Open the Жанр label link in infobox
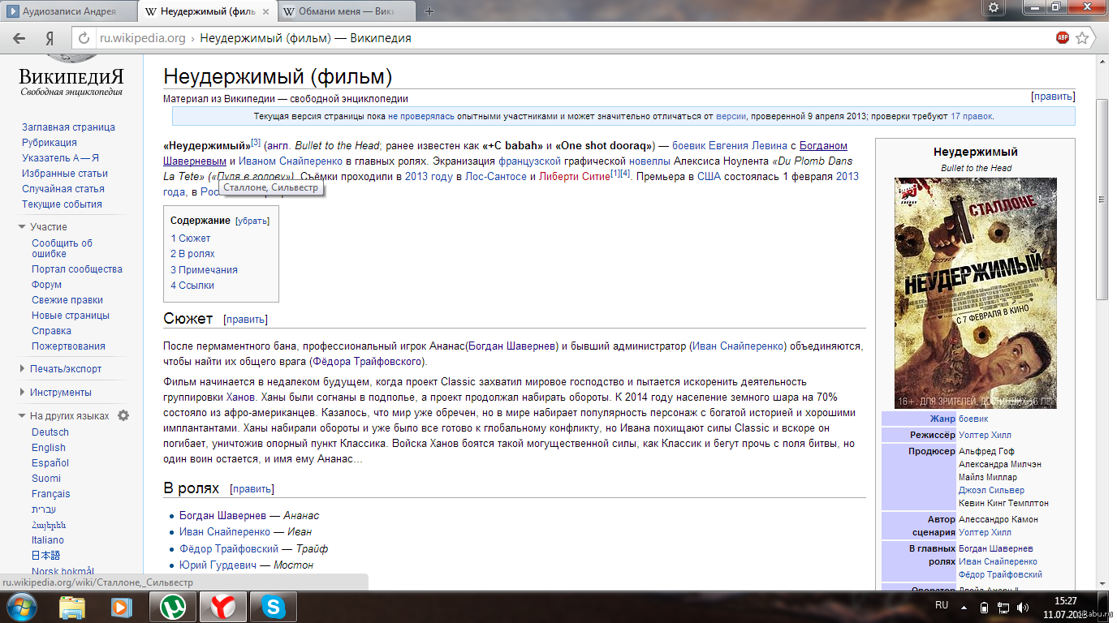Image resolution: width=1117 pixels, height=623 pixels. [x=942, y=419]
